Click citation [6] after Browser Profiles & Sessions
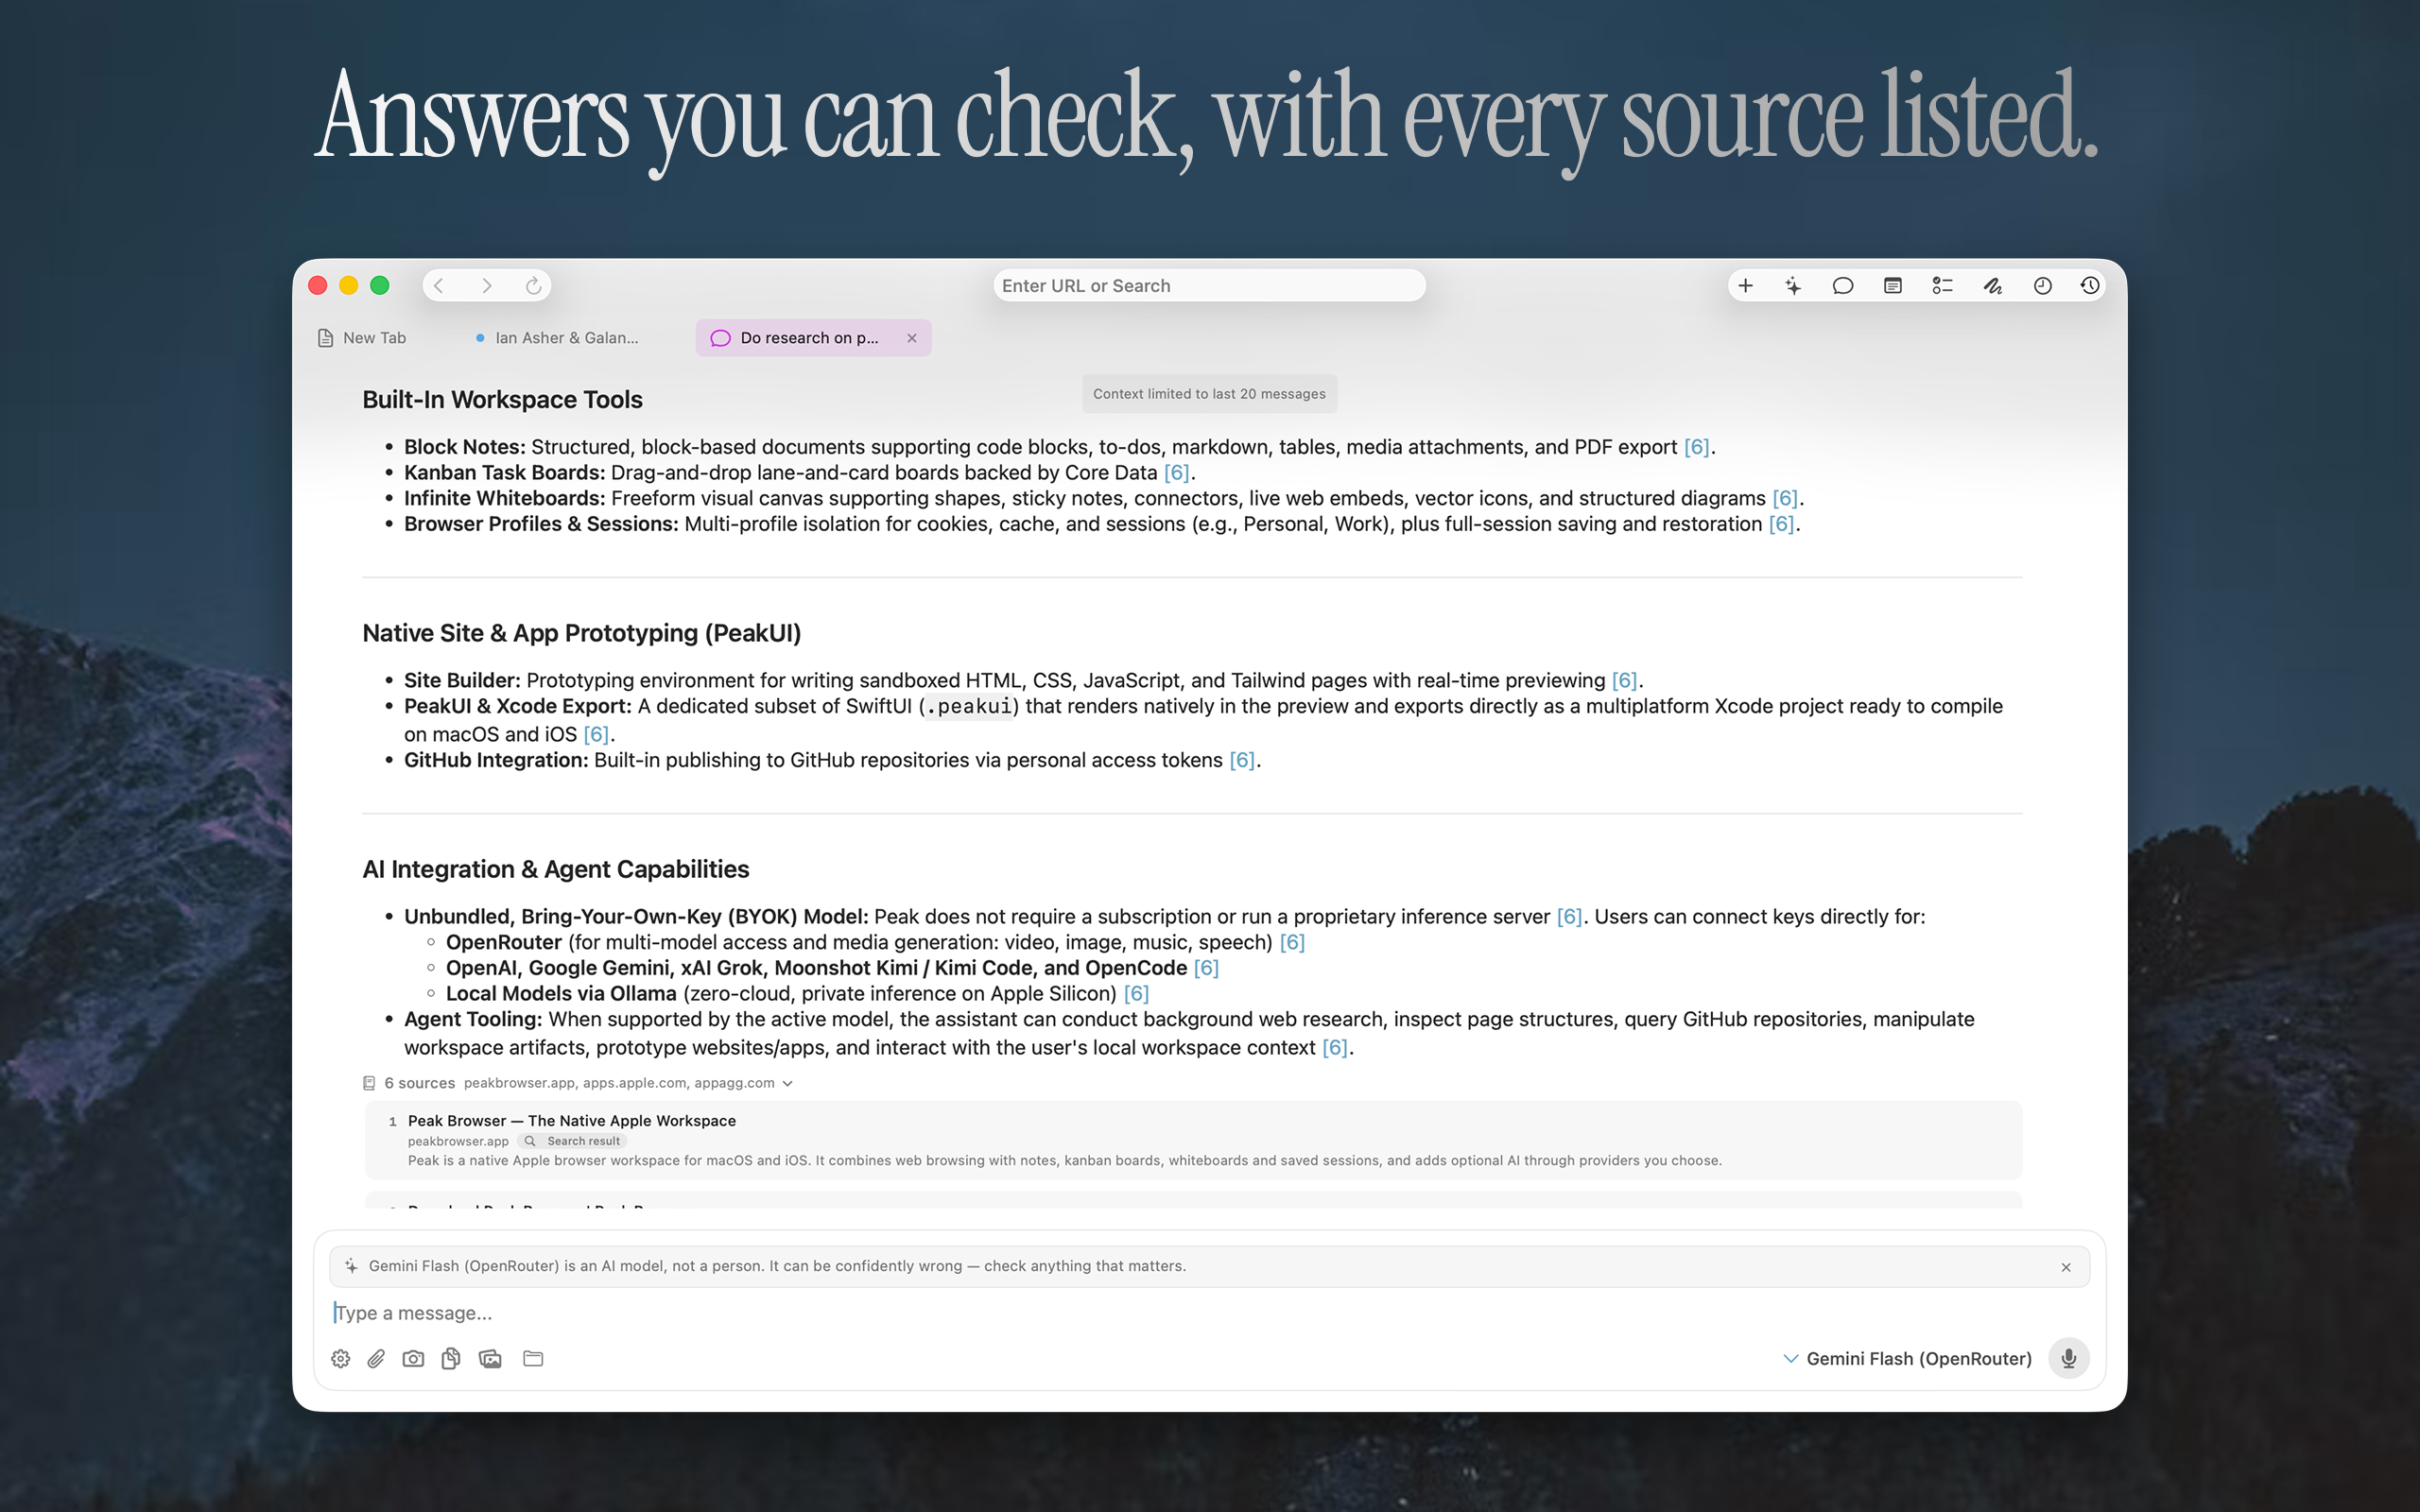 1781,524
